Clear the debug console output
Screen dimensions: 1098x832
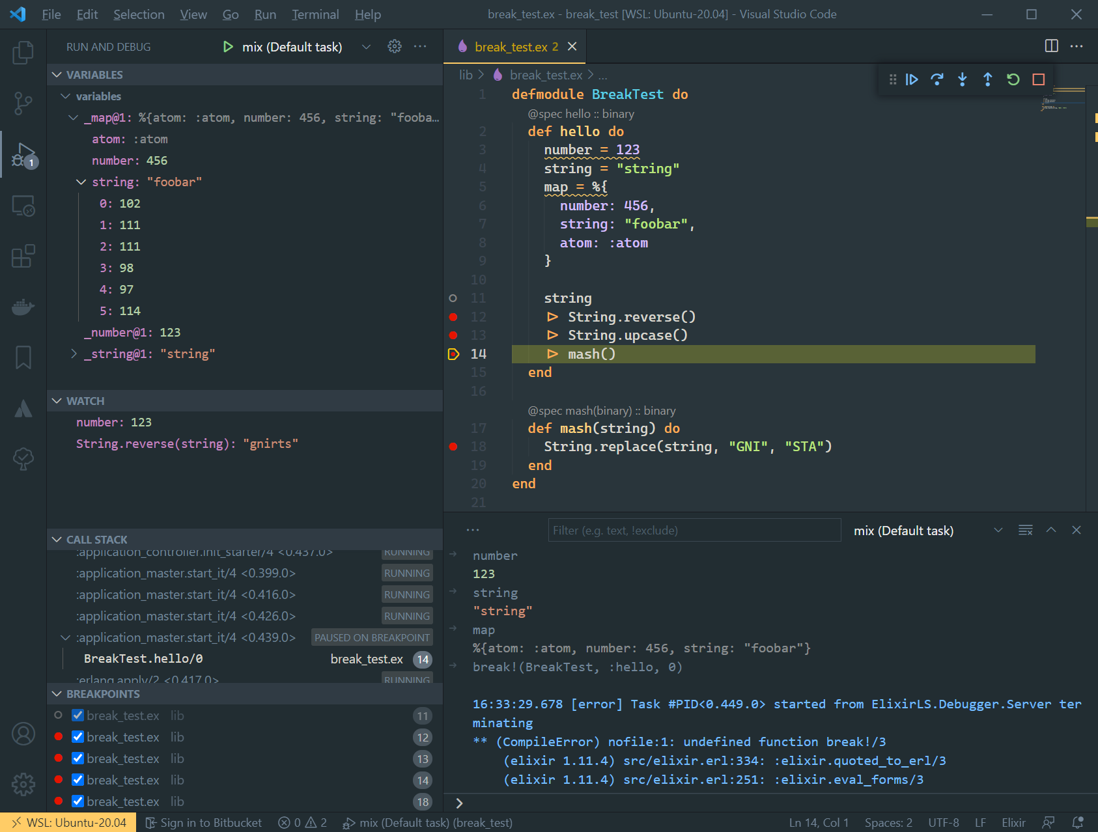pos(1026,530)
